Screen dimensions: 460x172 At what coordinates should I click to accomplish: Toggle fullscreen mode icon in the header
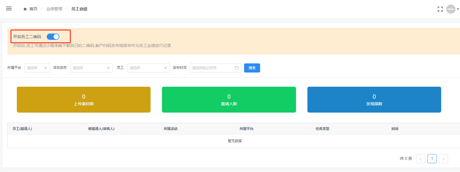click(440, 9)
